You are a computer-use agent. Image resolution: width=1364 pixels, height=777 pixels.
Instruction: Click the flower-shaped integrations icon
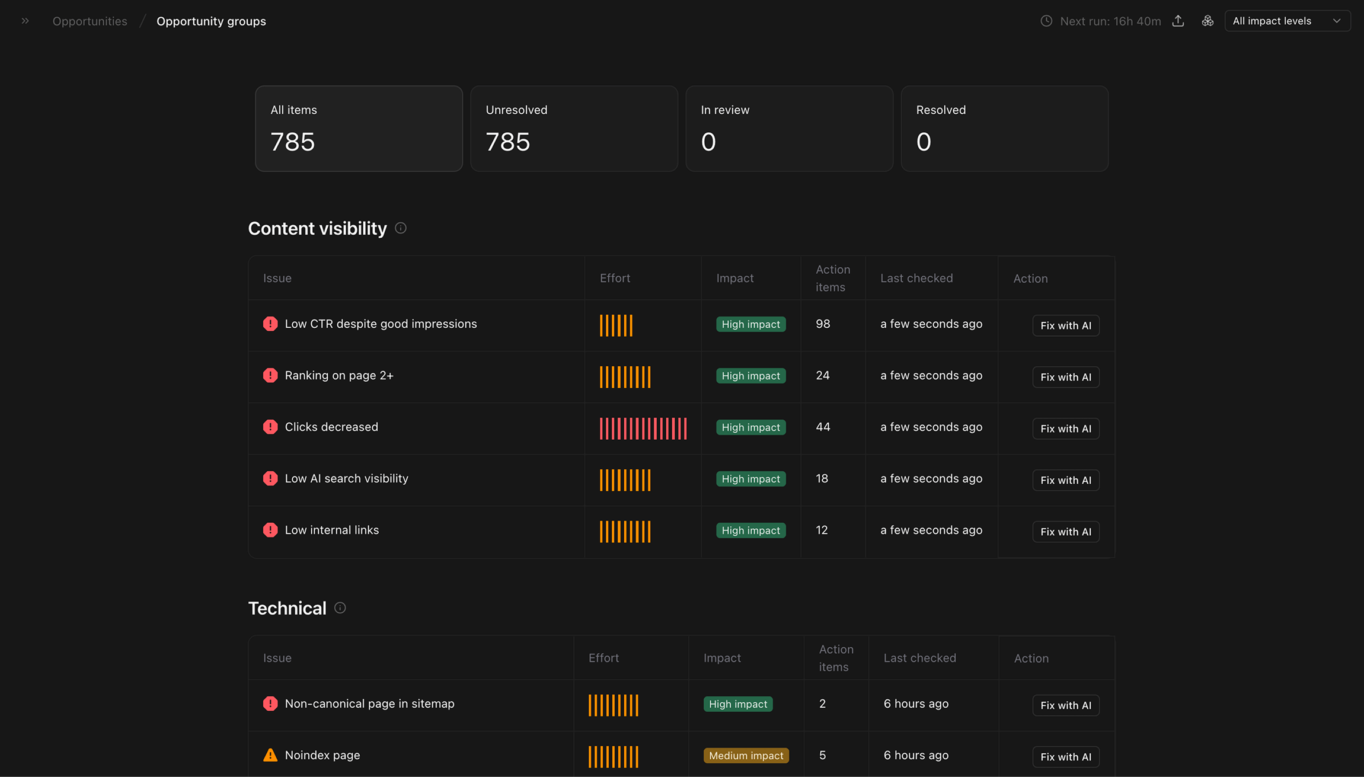1208,21
